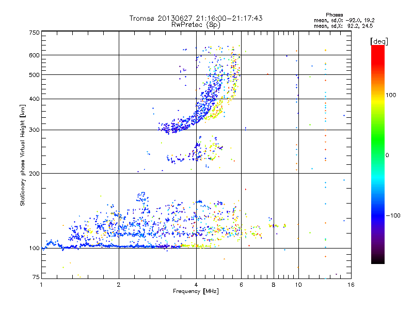This screenshot has height=310, width=413.
Task: Click the x-axis tick label '8'
Action: coord(274,285)
